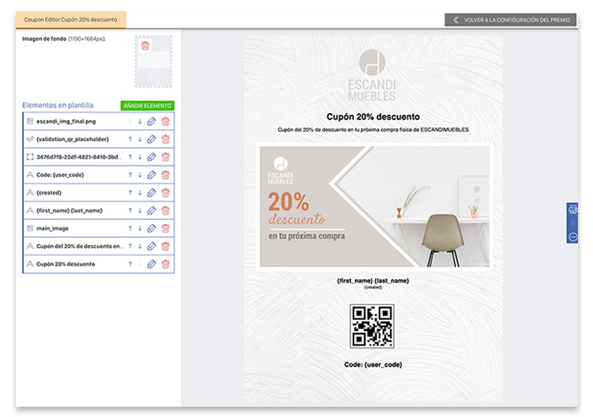
Task: Go back via VOLVER A LA CONFIGURACIÓN DEL PREMIO
Action: point(511,20)
